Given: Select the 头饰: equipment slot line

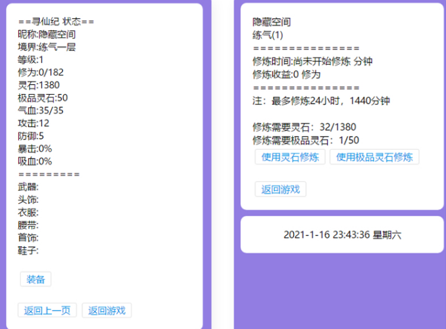Looking at the screenshot, I should pos(28,200).
